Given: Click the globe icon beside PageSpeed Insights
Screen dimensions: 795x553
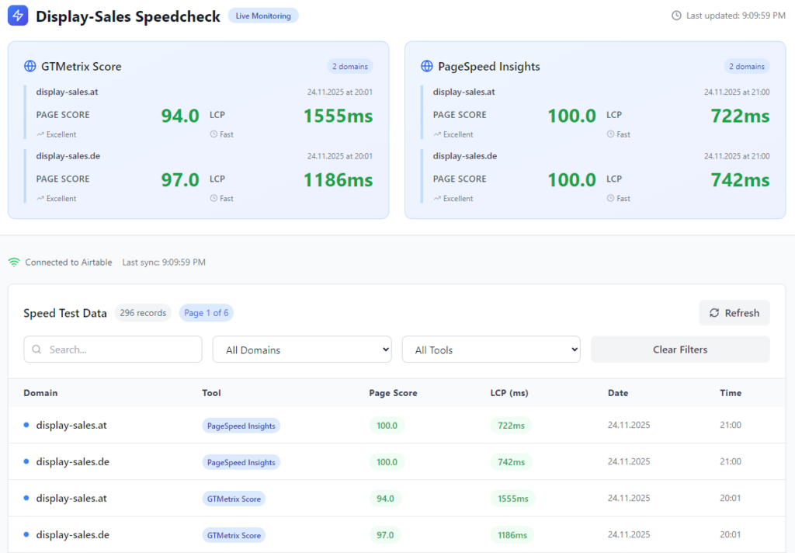Looking at the screenshot, I should click(427, 67).
